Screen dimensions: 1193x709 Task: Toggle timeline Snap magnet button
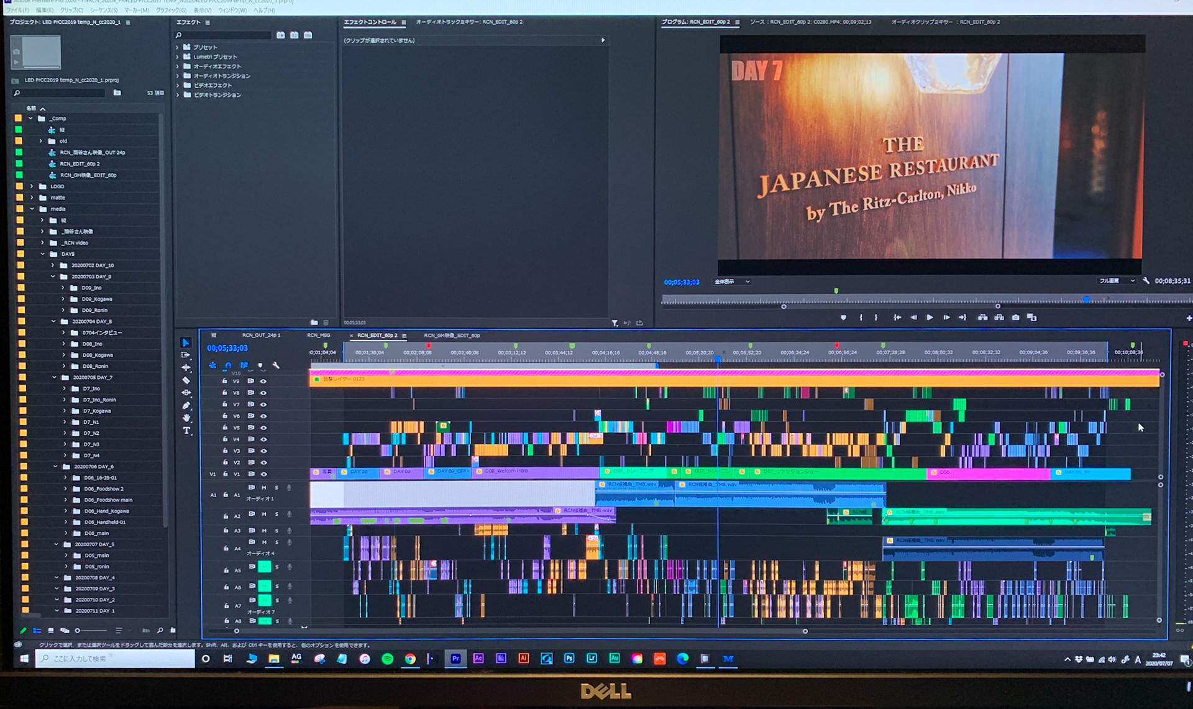click(x=228, y=365)
